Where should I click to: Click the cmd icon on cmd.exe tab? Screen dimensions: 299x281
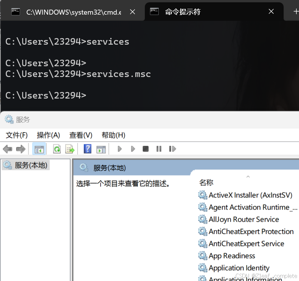pyautogui.click(x=16, y=12)
